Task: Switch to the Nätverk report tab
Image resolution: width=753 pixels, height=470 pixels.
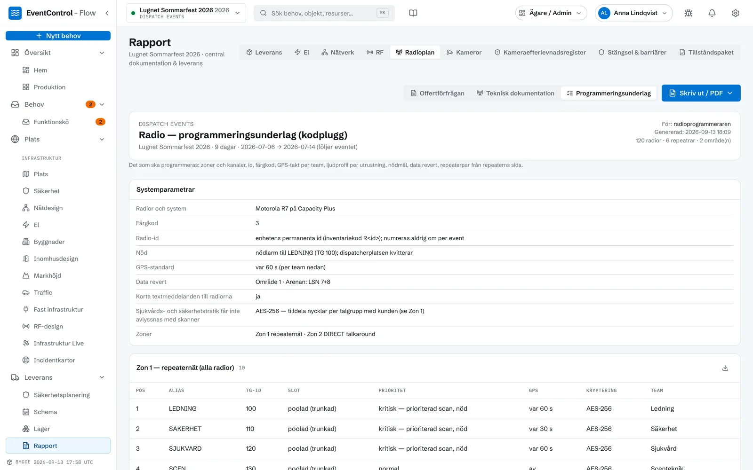Action: [x=338, y=52]
